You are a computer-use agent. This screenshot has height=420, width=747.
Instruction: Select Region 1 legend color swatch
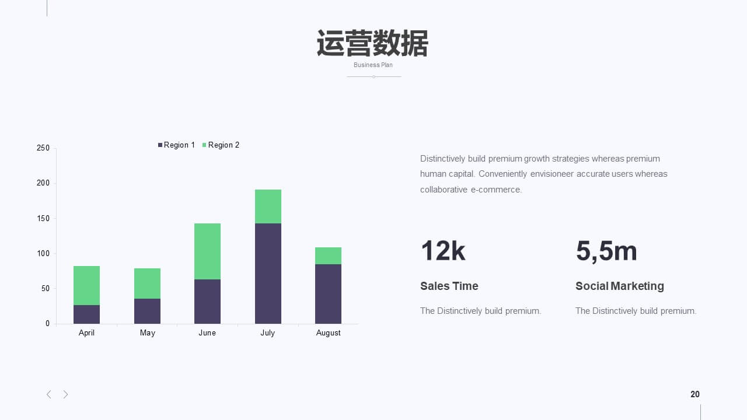[x=160, y=145]
